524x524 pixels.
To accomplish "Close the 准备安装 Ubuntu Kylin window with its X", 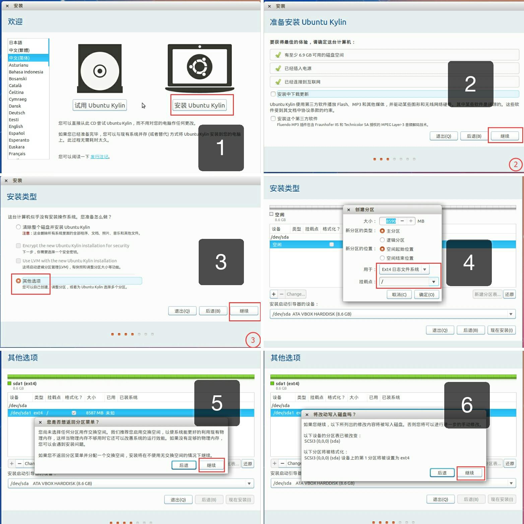I will [x=269, y=6].
